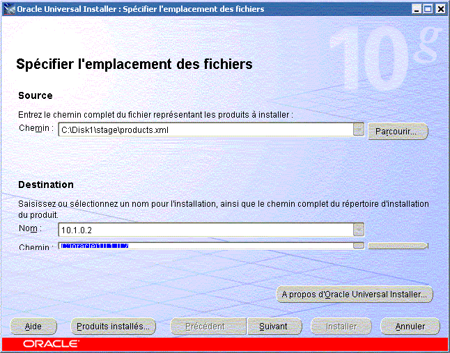450x353 pixels.
Task: Cancel the installation with Annuler
Action: coord(410,326)
